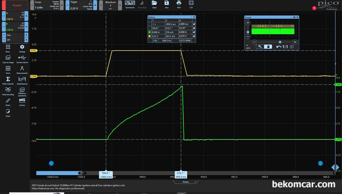Click the red notification badge
The width and height of the screenshot is (342, 194).
point(314,8)
